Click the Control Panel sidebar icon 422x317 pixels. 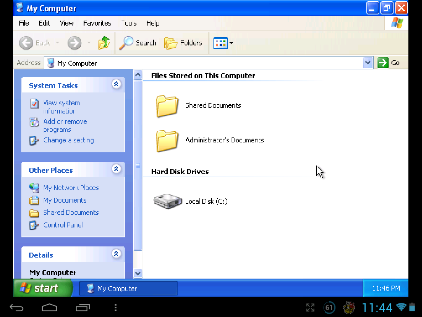tap(34, 225)
